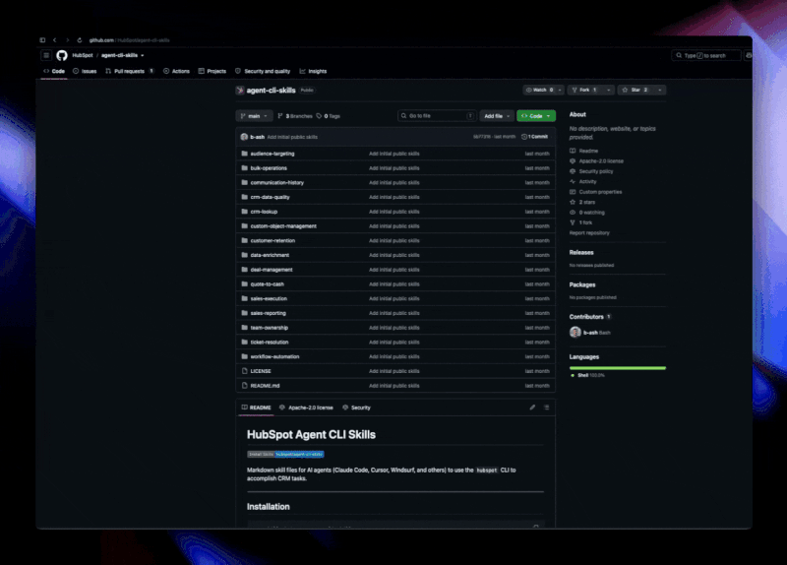Open the bulk-operations folder

[x=269, y=167]
